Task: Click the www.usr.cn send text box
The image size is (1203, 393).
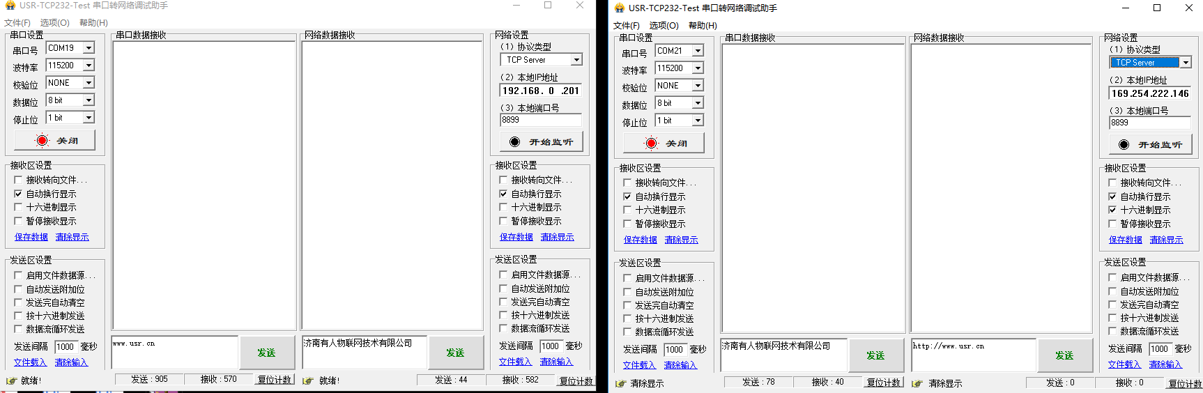Action: point(175,353)
